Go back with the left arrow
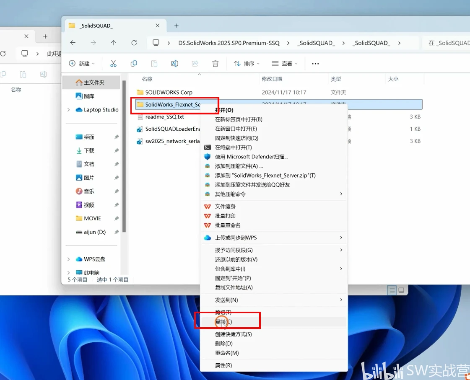 73,43
